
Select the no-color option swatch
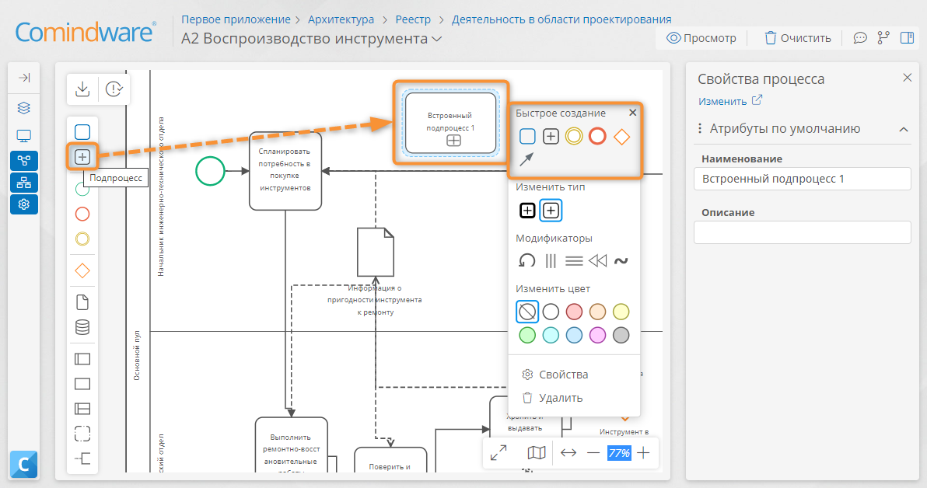coord(526,312)
